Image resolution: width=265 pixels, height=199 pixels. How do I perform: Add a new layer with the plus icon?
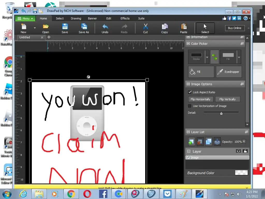[x=192, y=142]
